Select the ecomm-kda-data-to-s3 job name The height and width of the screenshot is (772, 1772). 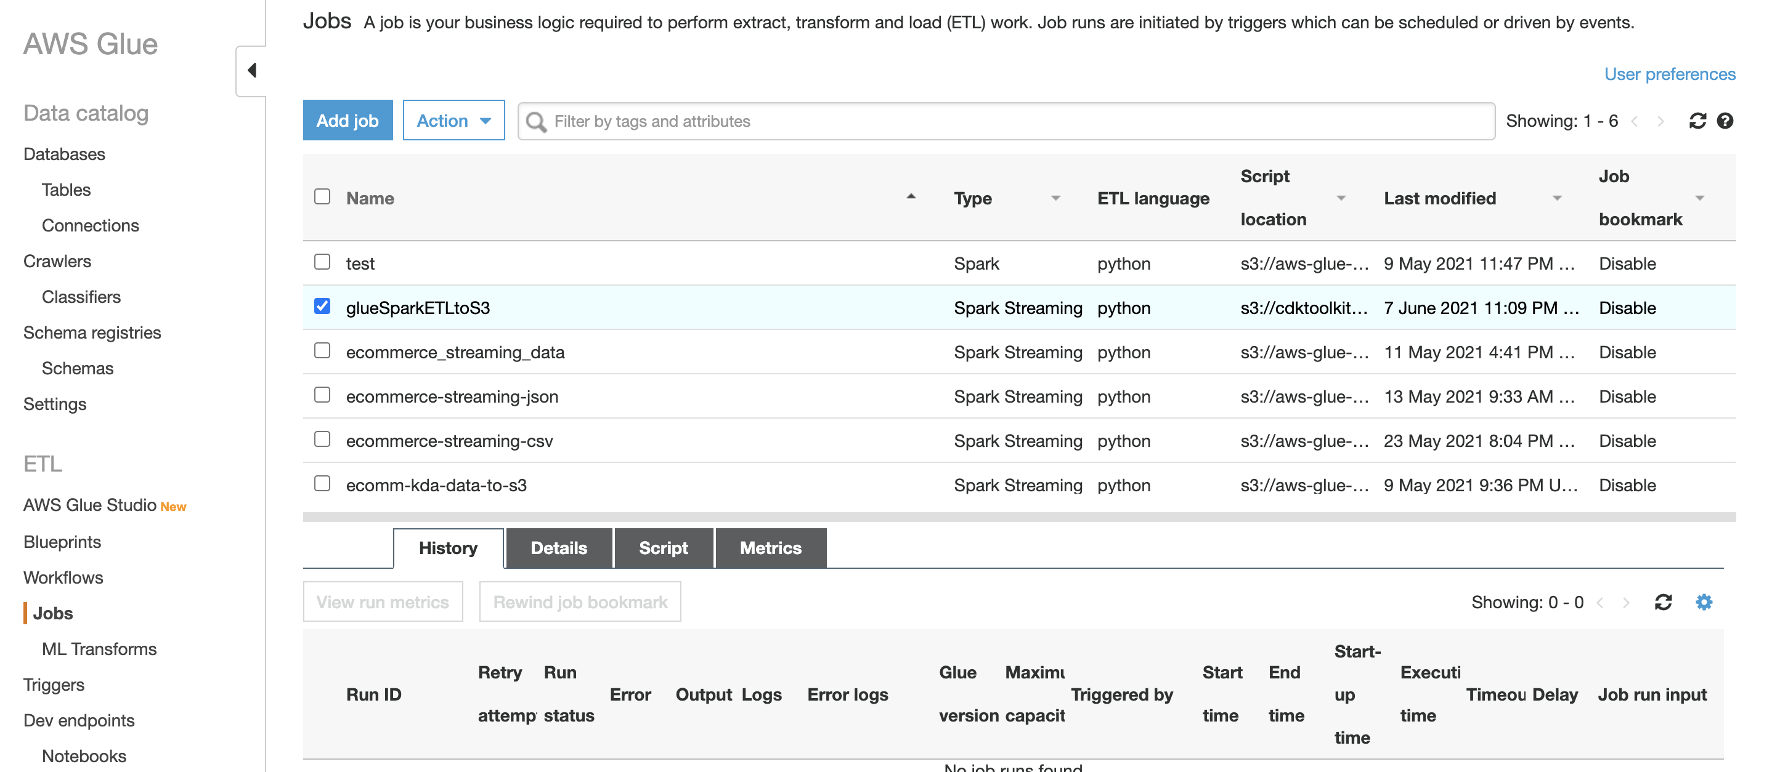coord(436,485)
